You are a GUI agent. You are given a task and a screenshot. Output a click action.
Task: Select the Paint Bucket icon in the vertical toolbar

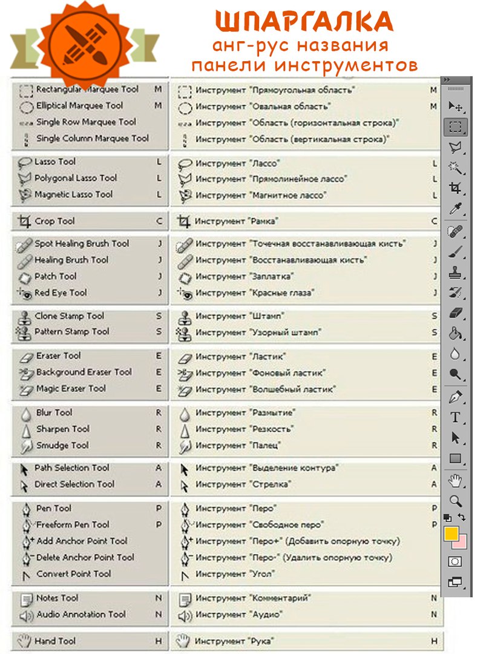[x=456, y=334]
